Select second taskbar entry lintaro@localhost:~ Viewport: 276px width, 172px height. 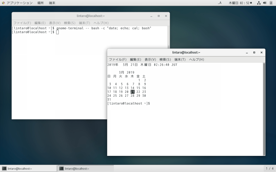pyautogui.click(x=86, y=168)
